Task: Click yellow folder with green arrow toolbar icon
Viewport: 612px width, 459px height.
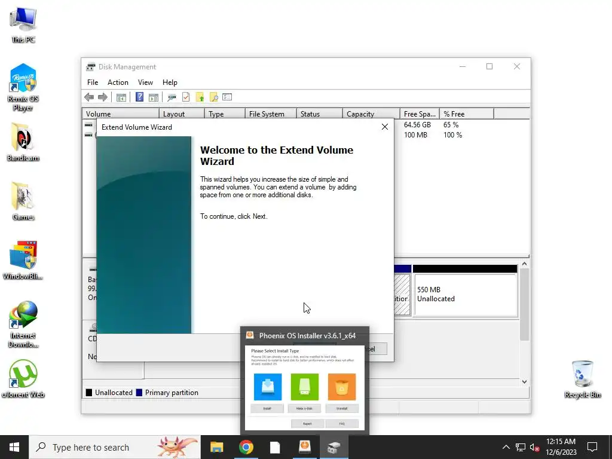Action: [200, 97]
